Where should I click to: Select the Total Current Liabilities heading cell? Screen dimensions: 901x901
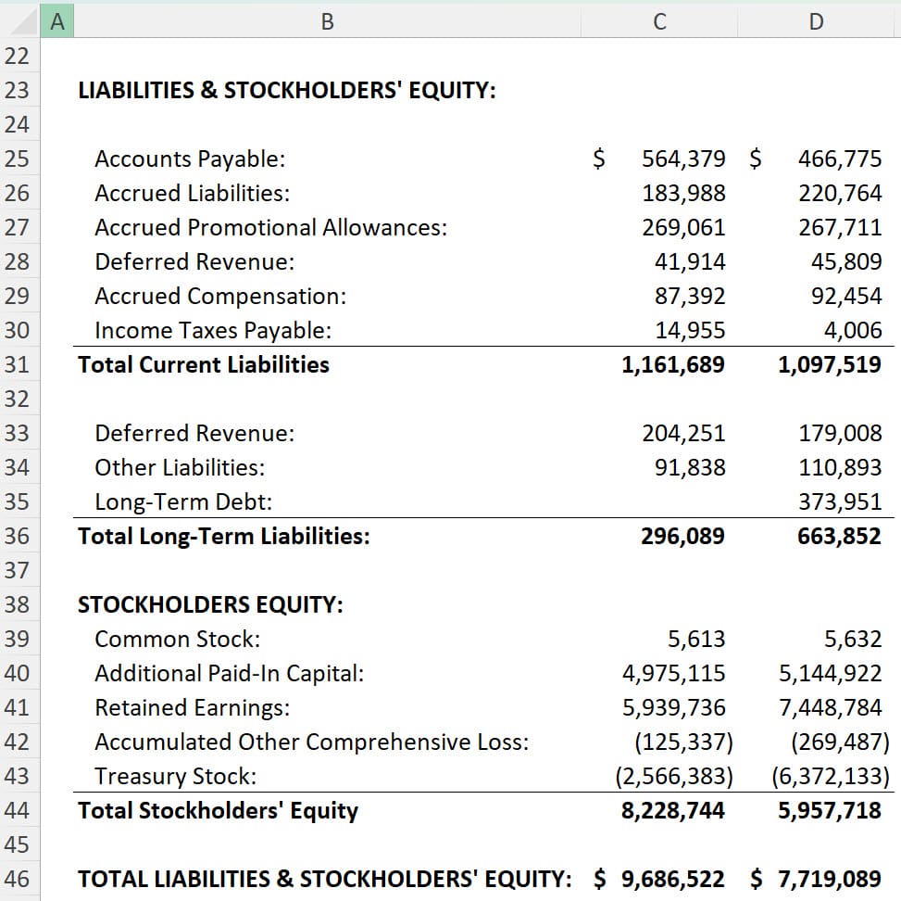(x=204, y=364)
